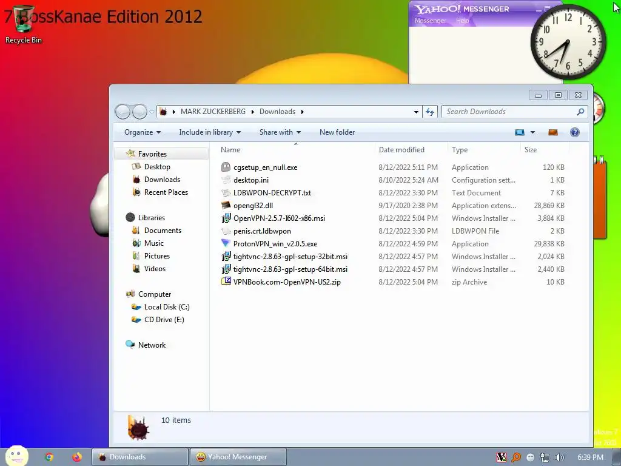
Task: Select Computer in the navigation pane
Action: [155, 294]
